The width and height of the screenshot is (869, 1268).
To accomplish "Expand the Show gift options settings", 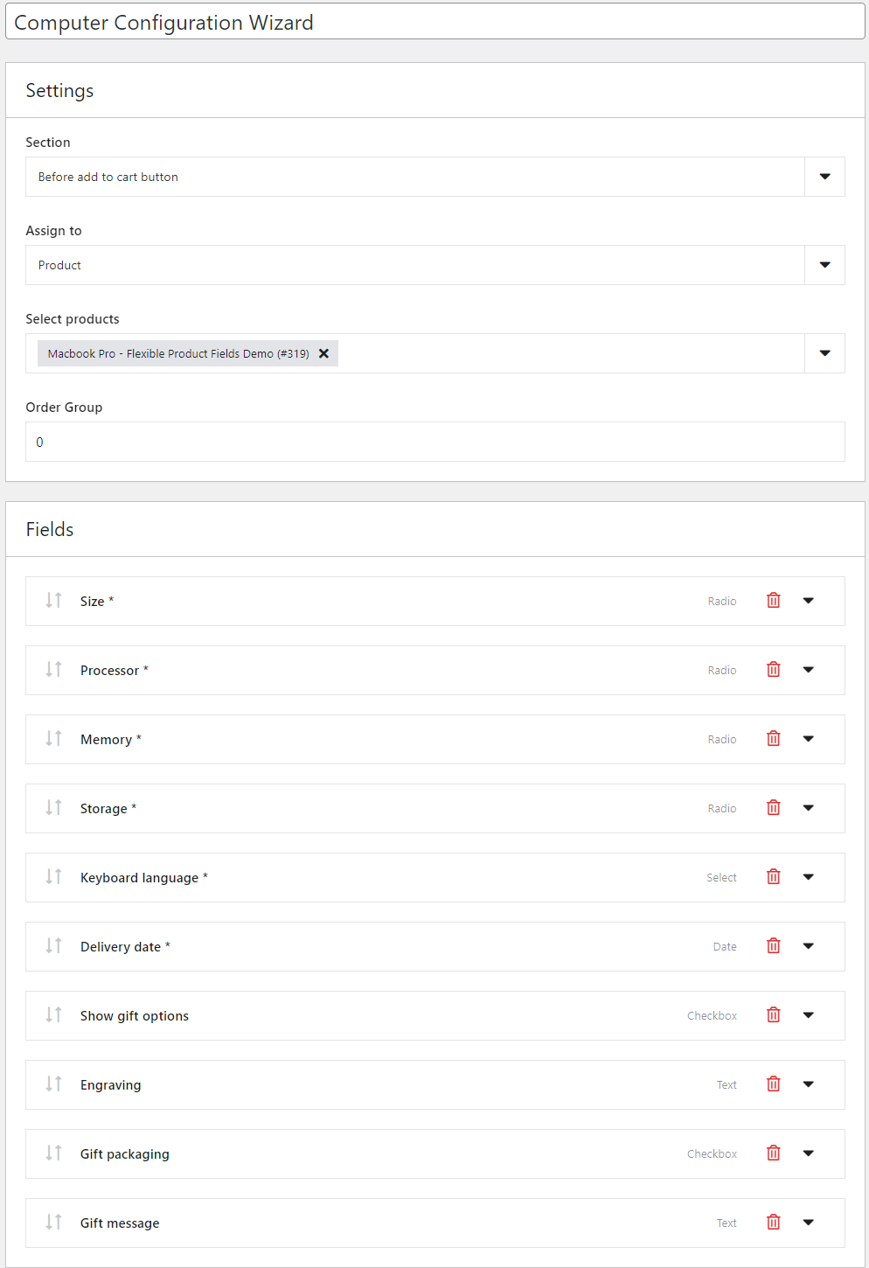I will (809, 1015).
